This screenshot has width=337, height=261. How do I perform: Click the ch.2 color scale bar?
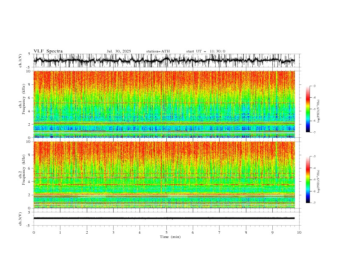[308, 180]
